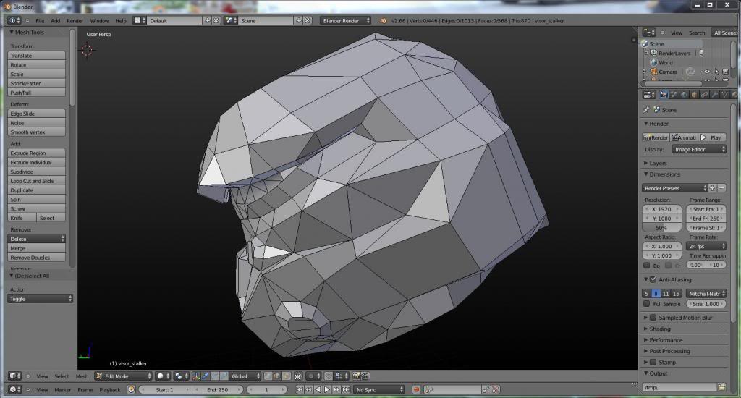
Task: Select the scale manipulator icon
Action: (x=224, y=376)
